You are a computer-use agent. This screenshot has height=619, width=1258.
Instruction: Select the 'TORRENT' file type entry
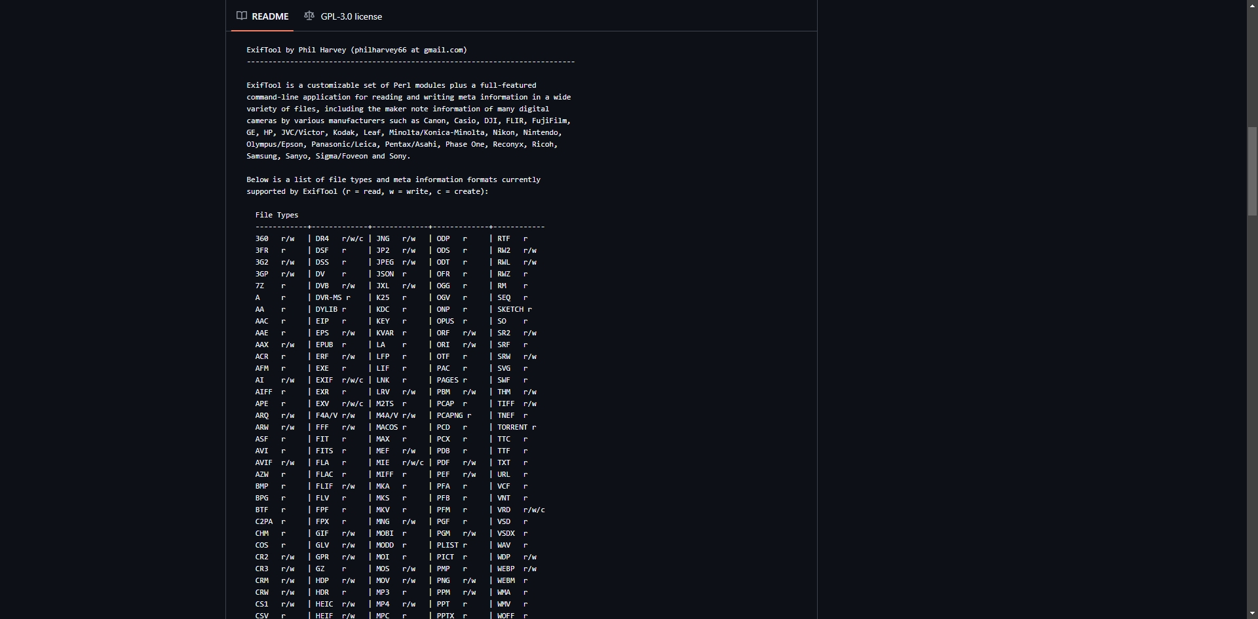point(512,427)
